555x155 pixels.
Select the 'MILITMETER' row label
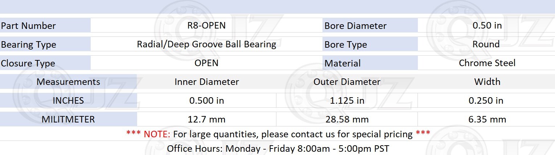pos(68,119)
